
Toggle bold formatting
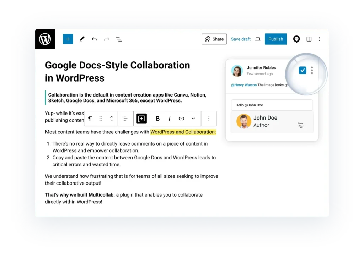click(x=157, y=119)
